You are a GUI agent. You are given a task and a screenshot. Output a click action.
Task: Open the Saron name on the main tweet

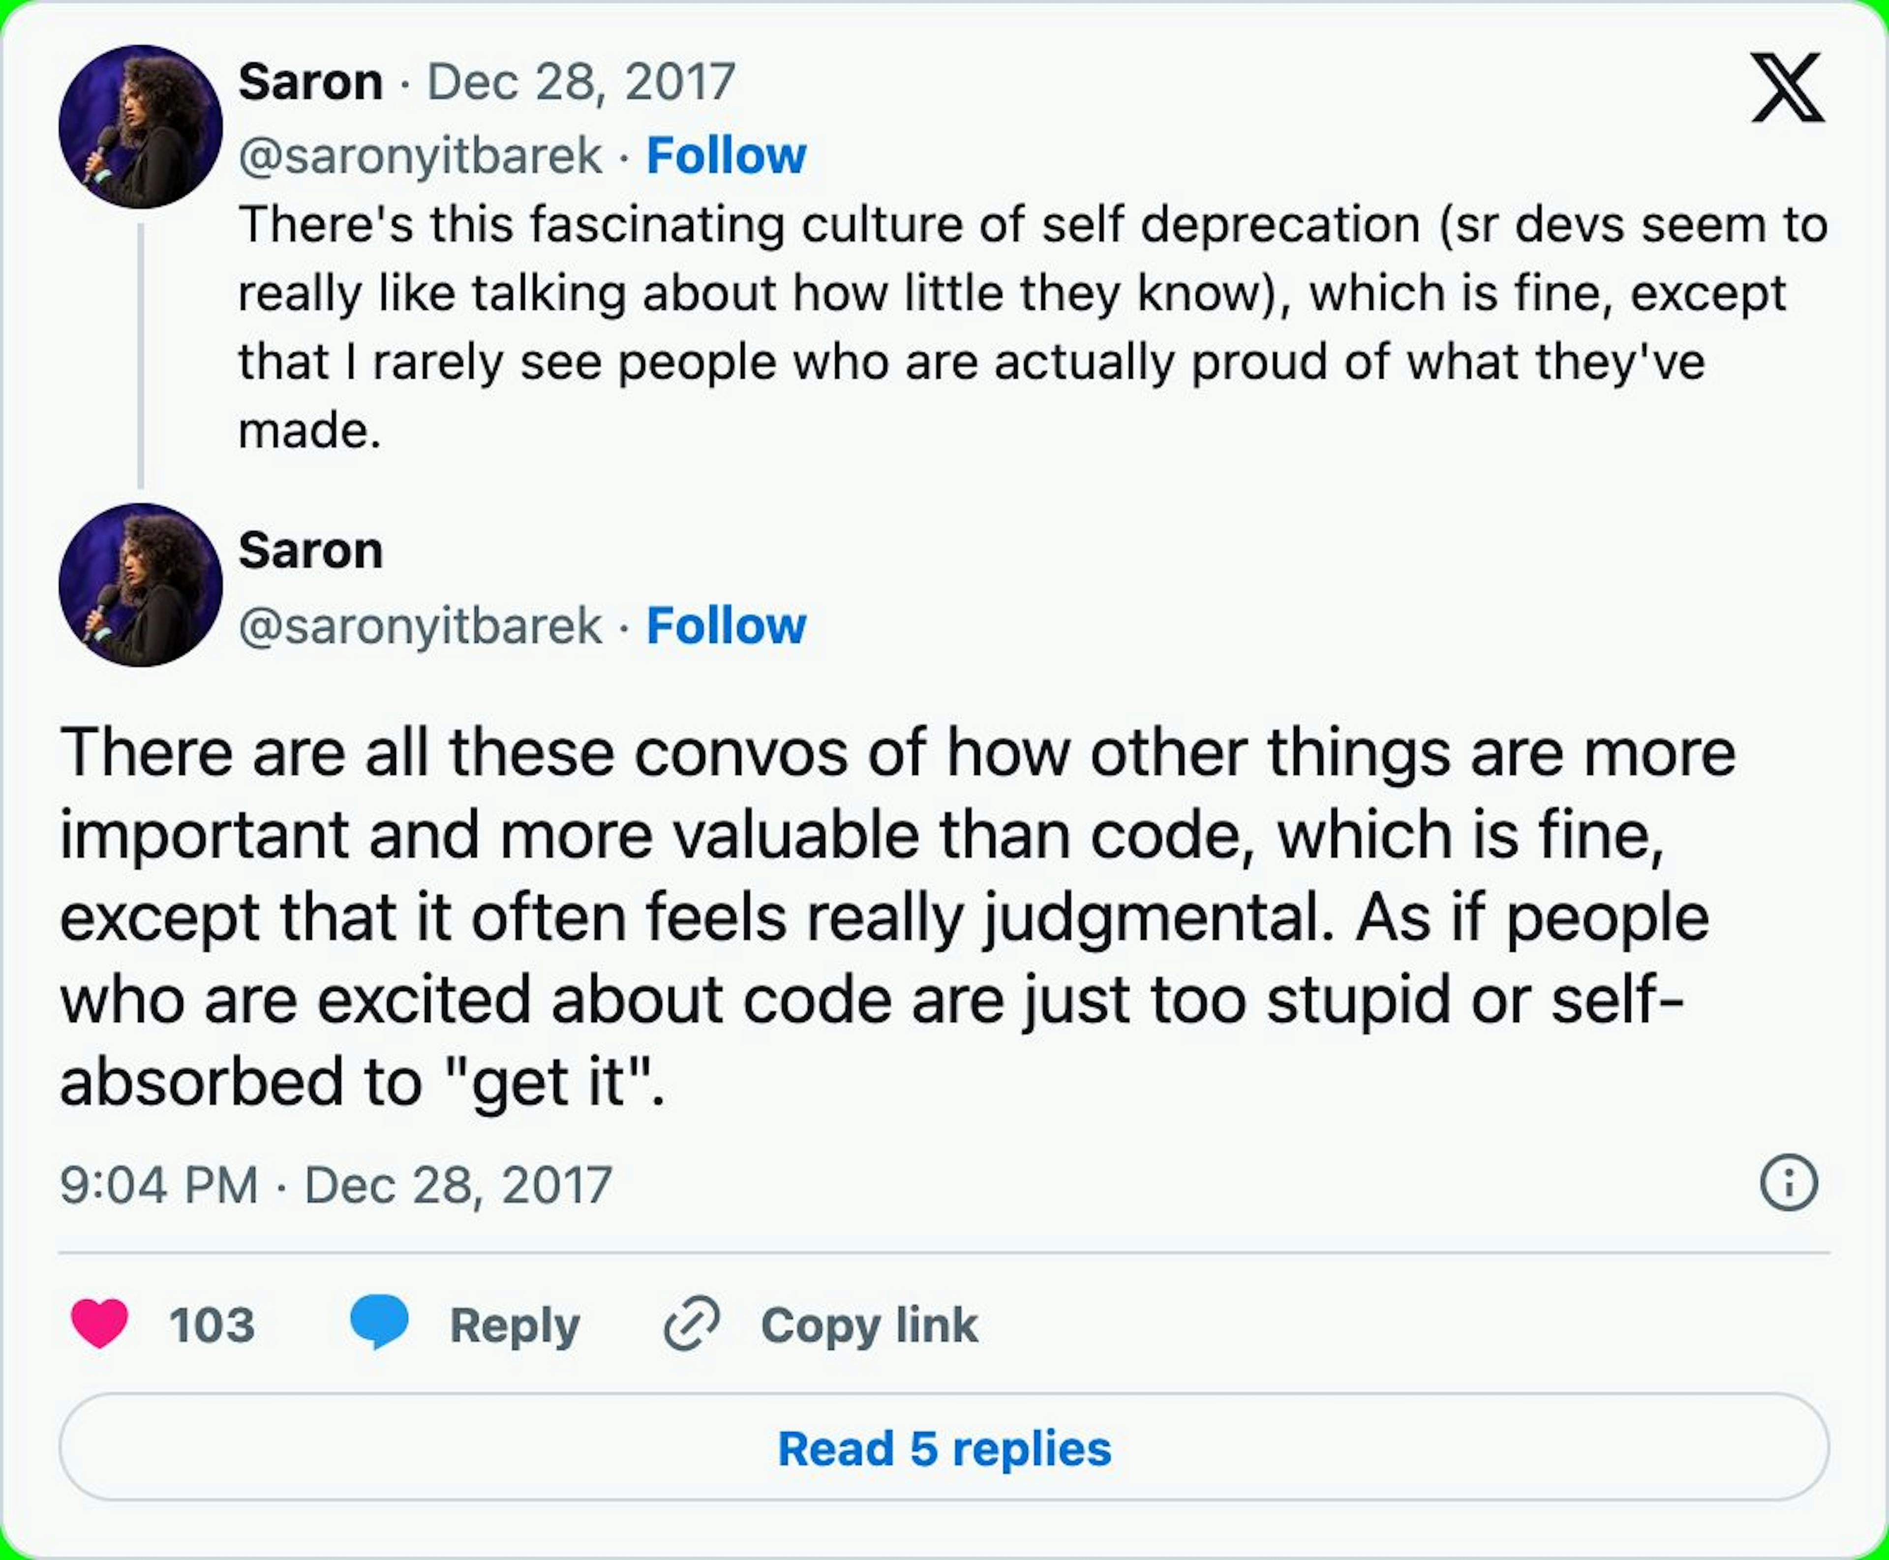tap(310, 550)
